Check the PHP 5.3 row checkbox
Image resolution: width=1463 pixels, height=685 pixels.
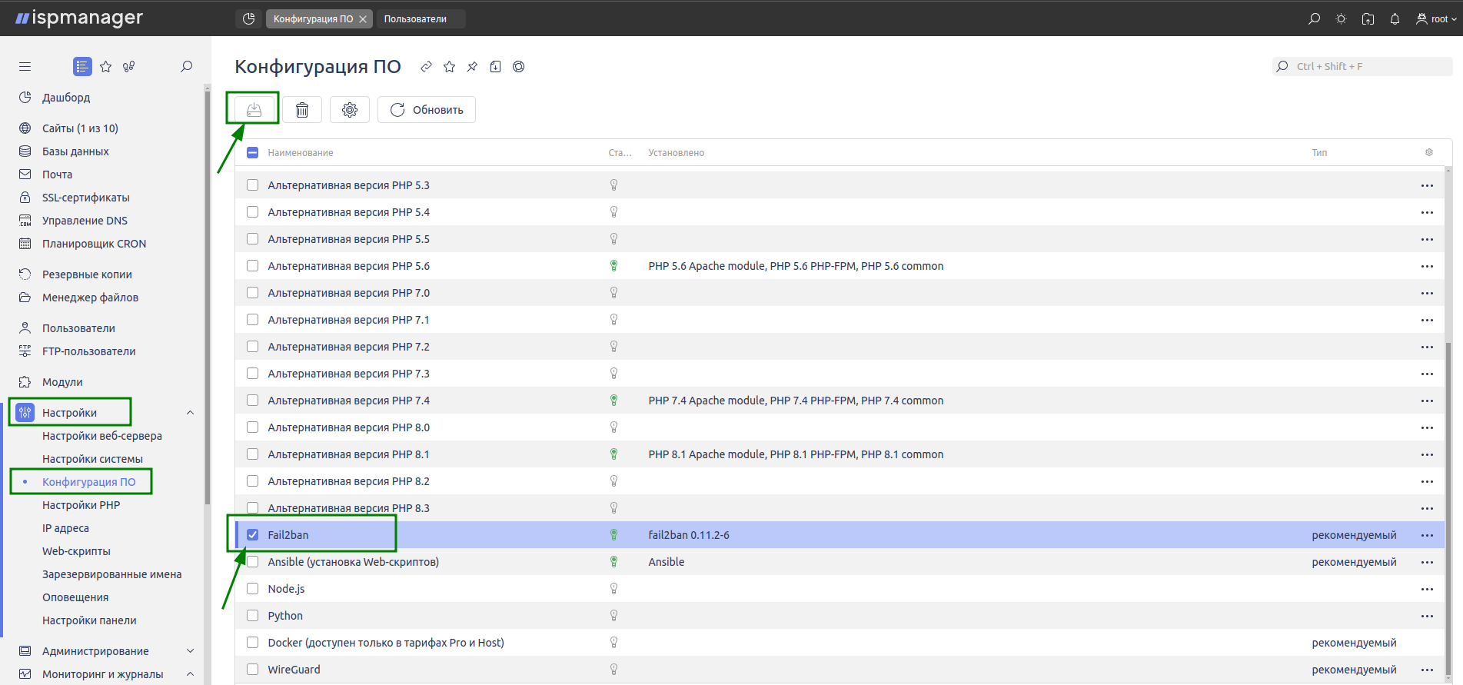[252, 185]
